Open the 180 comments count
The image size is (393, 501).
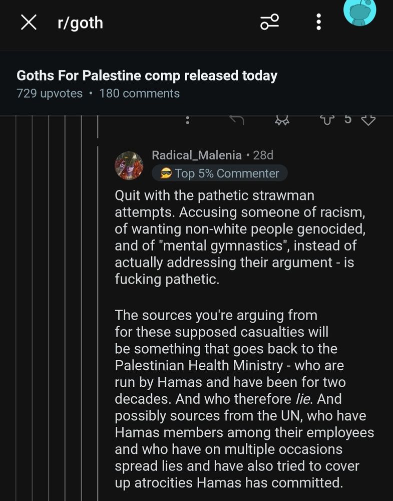tap(139, 94)
